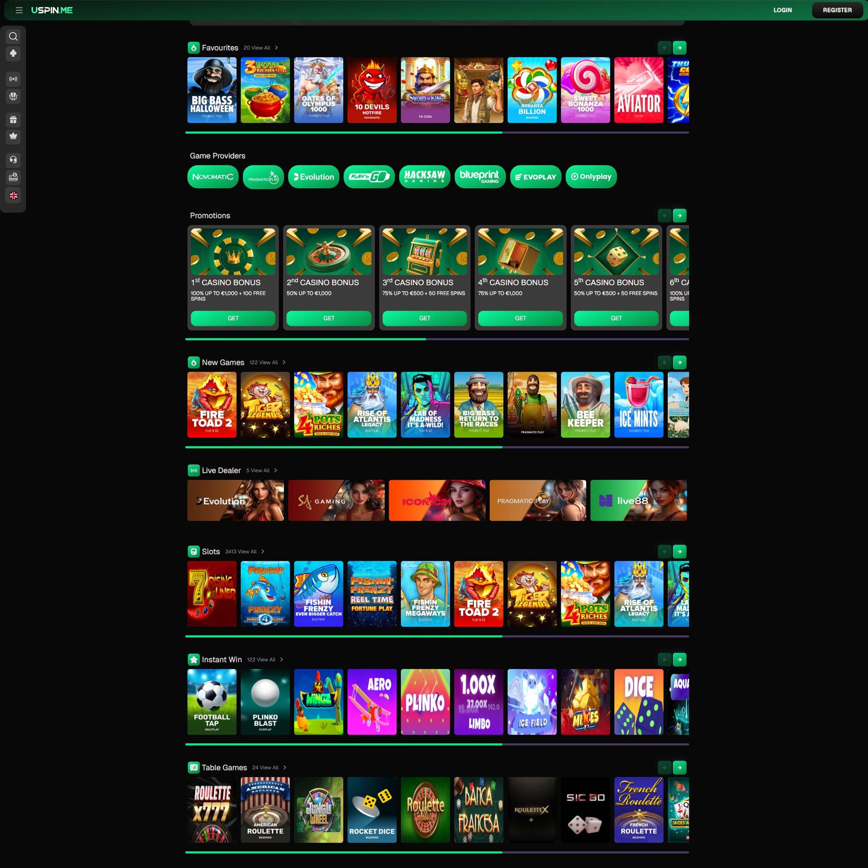The width and height of the screenshot is (868, 868).
Task: Open promotions via the gift icon
Action: [13, 119]
